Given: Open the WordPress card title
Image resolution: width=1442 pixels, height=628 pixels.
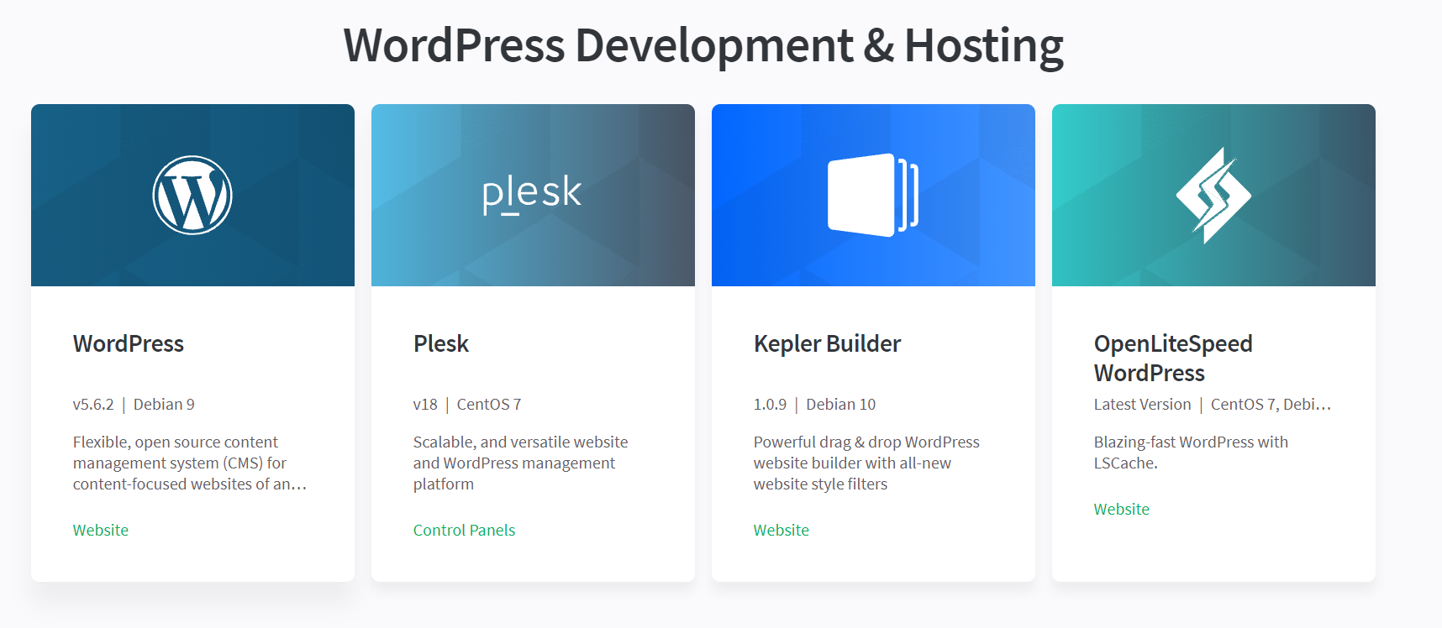Looking at the screenshot, I should click(x=129, y=343).
